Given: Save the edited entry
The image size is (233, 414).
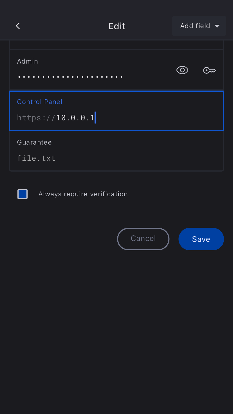Looking at the screenshot, I should coord(201,239).
